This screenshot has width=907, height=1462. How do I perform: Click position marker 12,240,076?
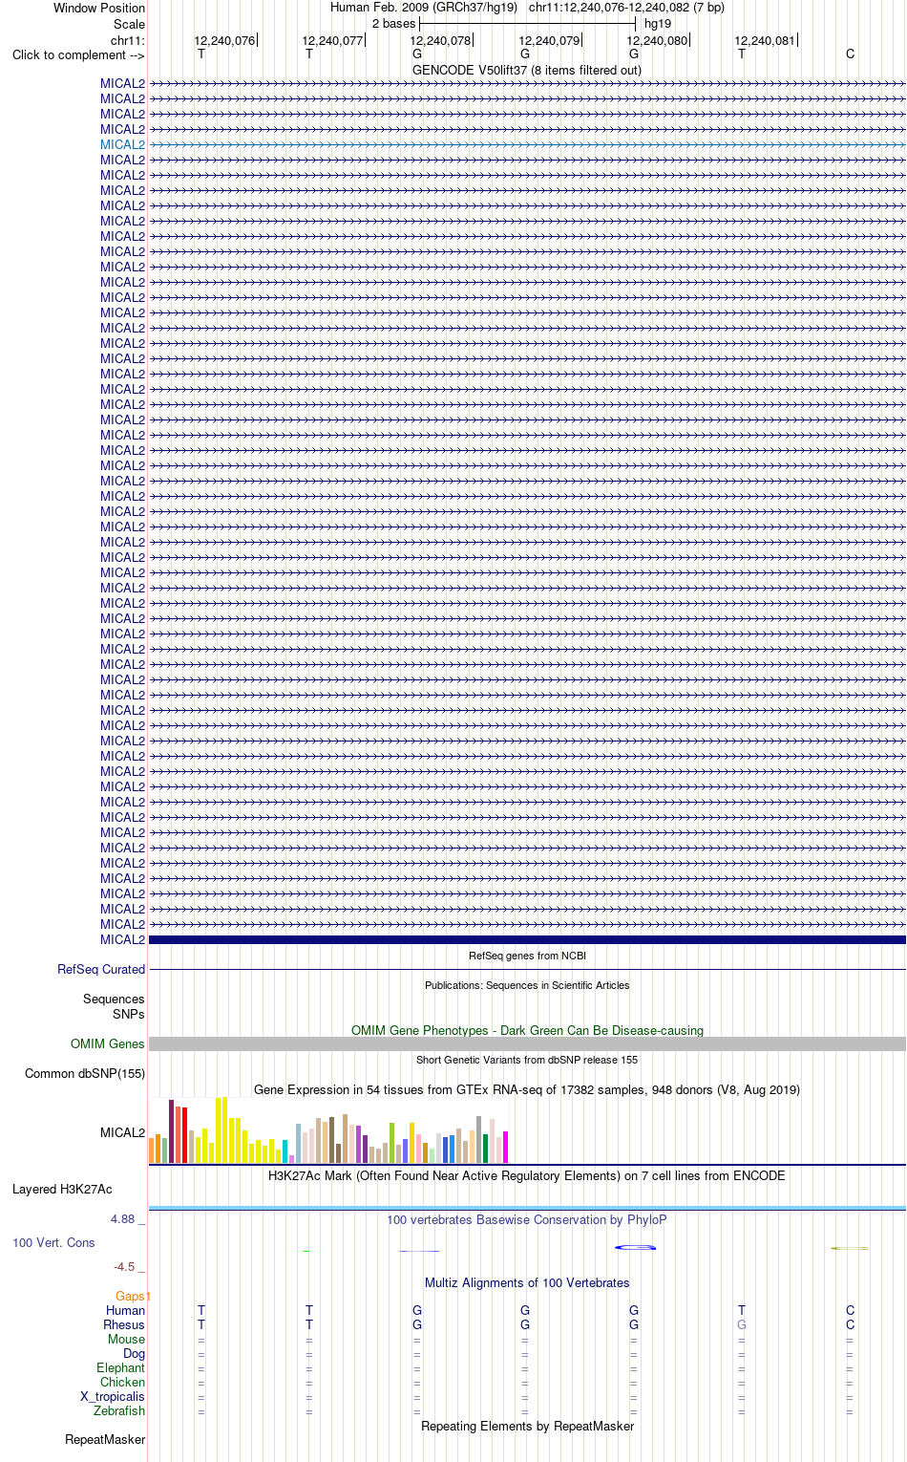click(225, 41)
